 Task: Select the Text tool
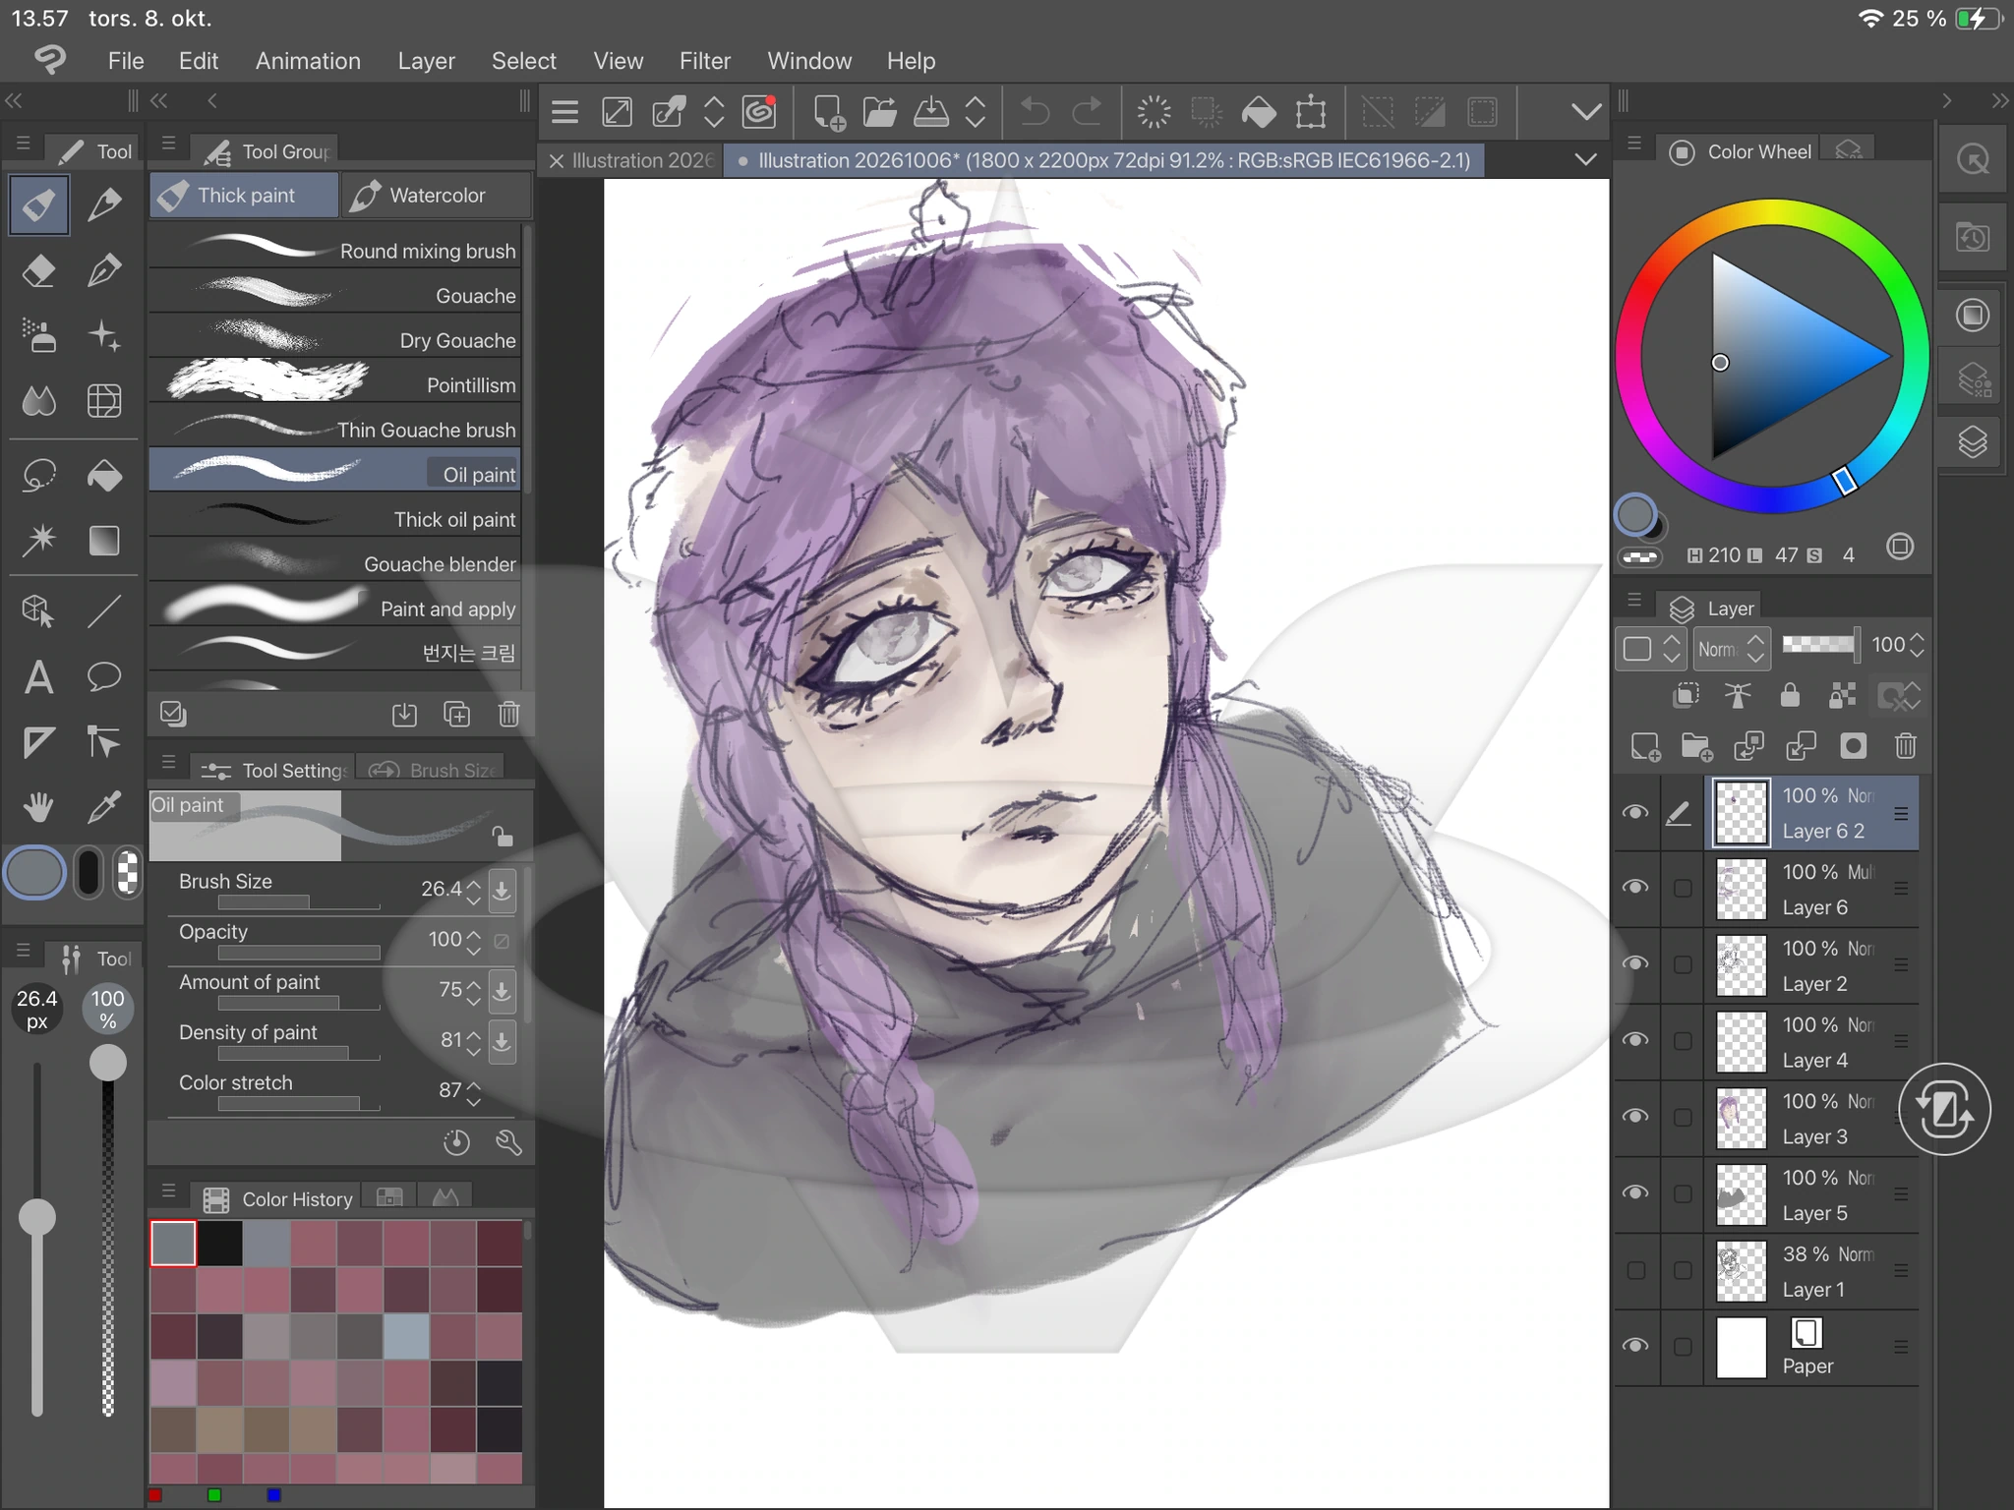(x=38, y=677)
